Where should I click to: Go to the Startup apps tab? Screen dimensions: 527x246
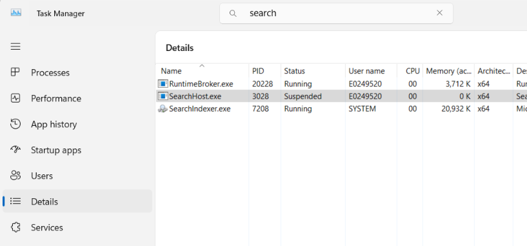coord(77,150)
